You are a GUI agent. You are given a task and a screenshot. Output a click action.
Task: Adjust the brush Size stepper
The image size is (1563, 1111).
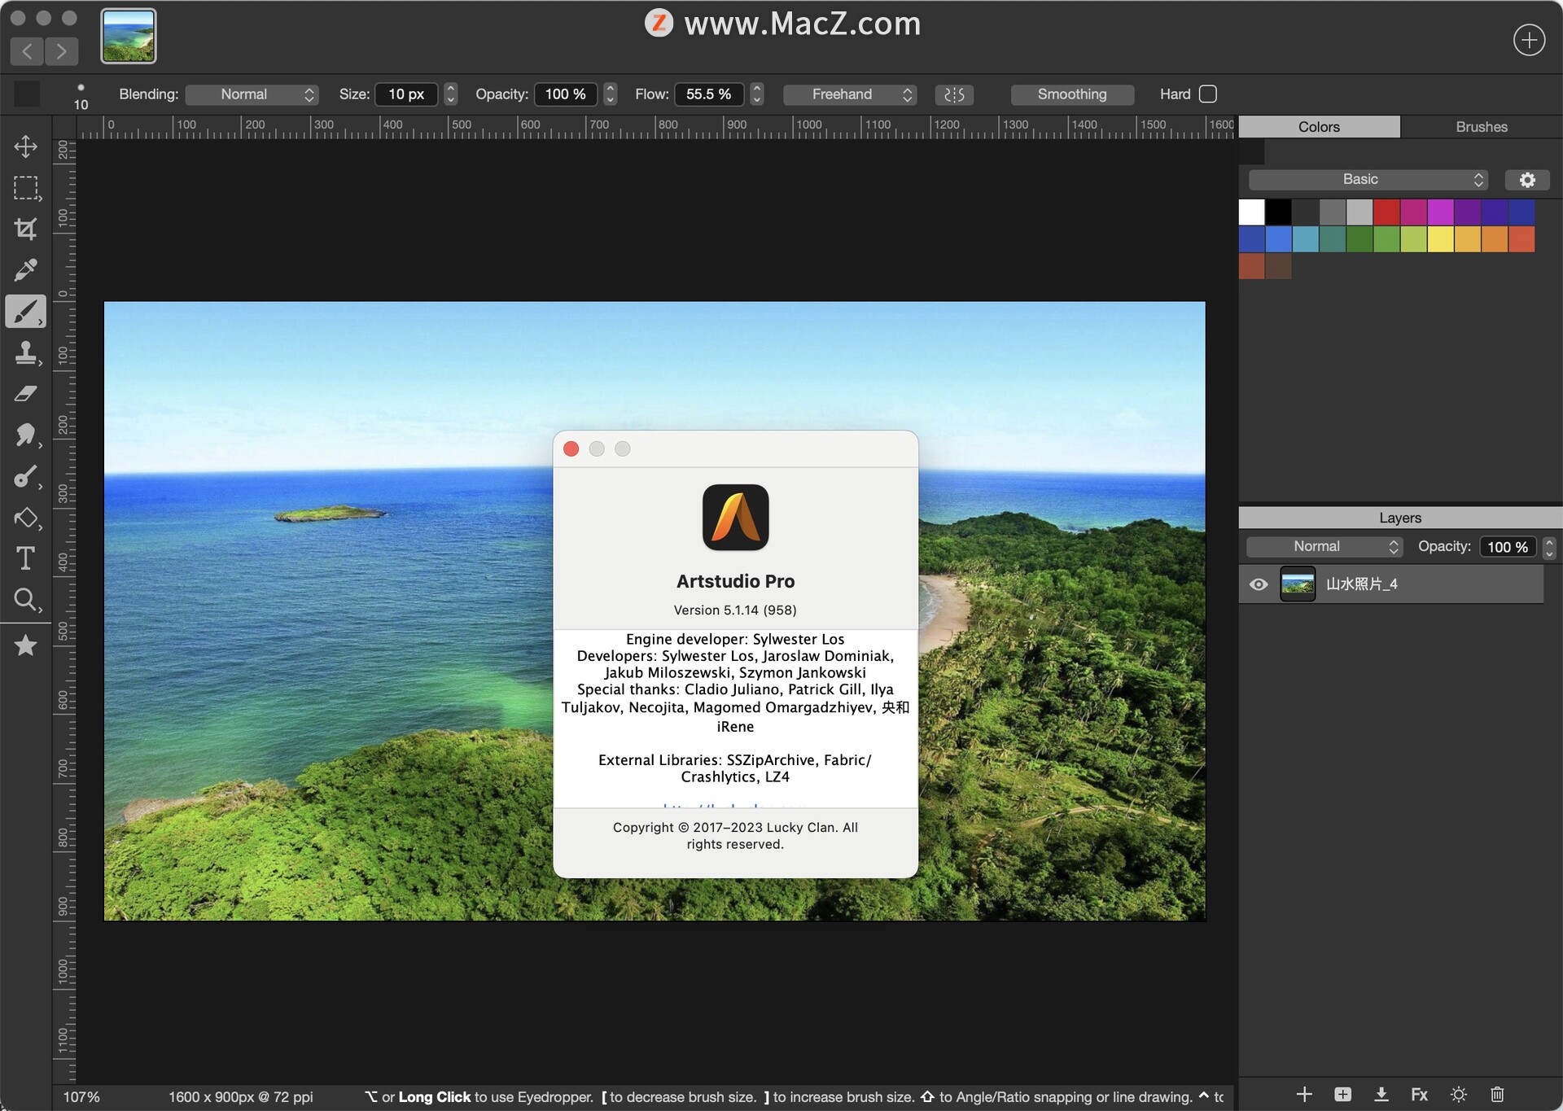tap(451, 94)
